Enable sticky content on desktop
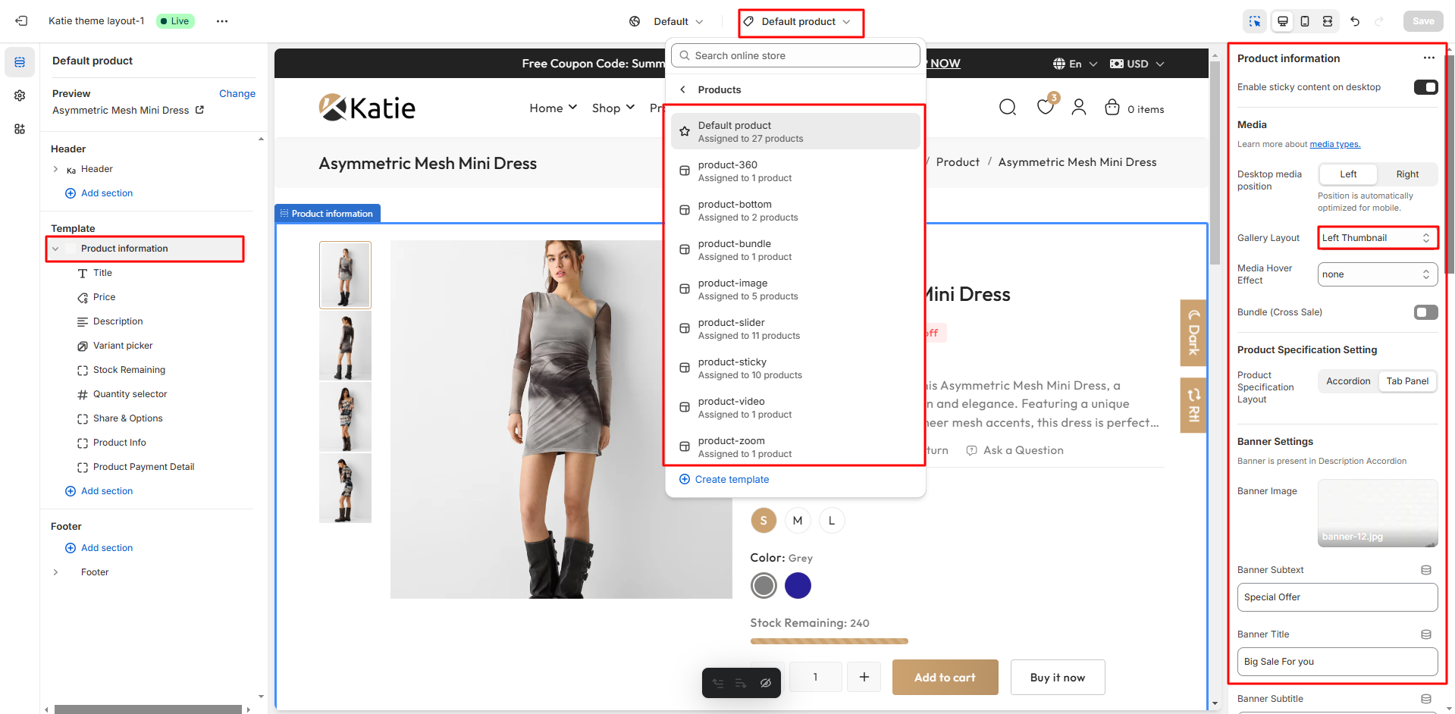Screen dimensions: 1455x714 1425,87
